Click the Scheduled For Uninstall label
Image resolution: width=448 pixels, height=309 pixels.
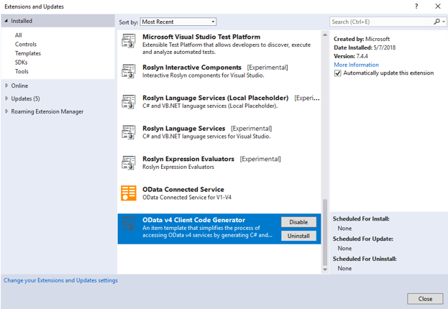pyautogui.click(x=365, y=259)
